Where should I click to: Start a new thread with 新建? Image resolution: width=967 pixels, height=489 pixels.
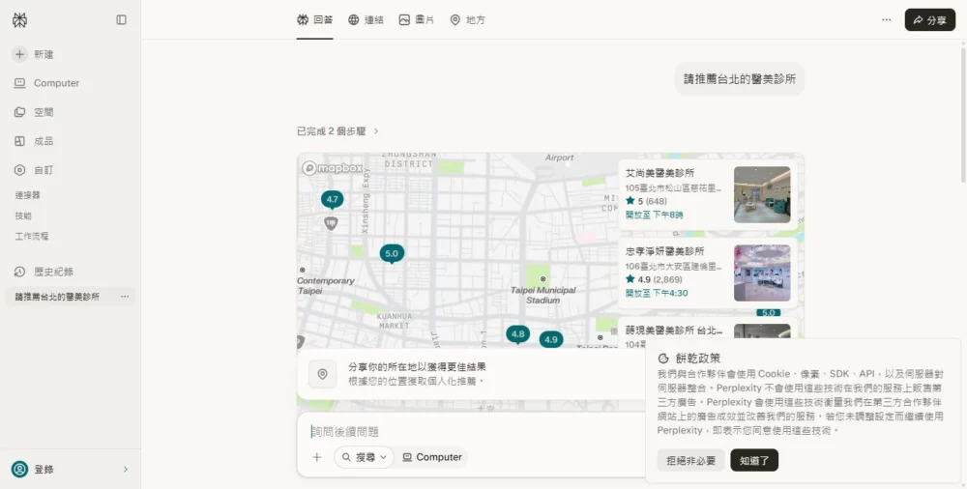(x=33, y=54)
